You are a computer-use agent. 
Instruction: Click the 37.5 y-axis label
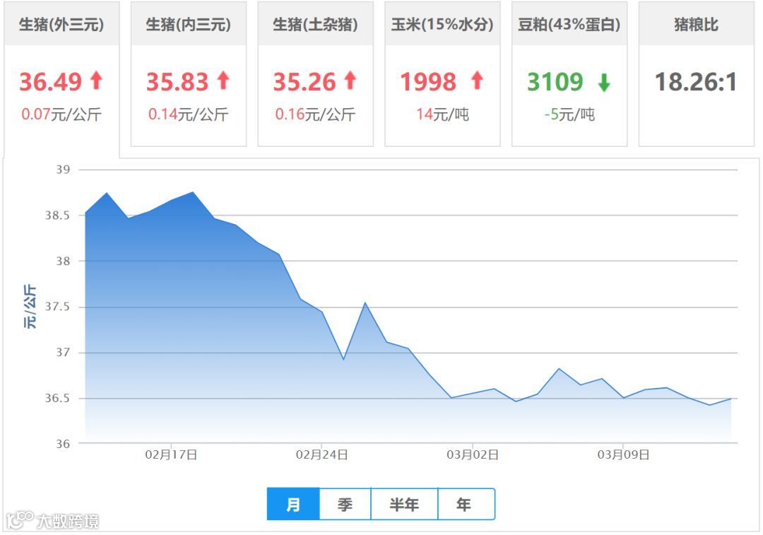pyautogui.click(x=57, y=307)
